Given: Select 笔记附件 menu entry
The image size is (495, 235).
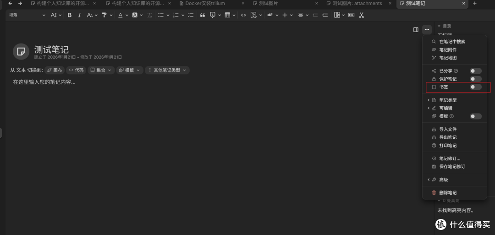Looking at the screenshot, I should pyautogui.click(x=455, y=50).
